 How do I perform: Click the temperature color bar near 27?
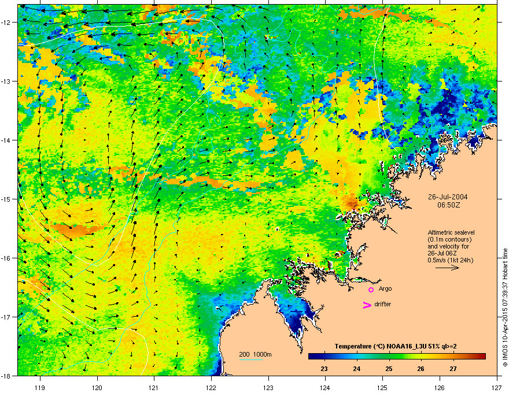(453, 356)
